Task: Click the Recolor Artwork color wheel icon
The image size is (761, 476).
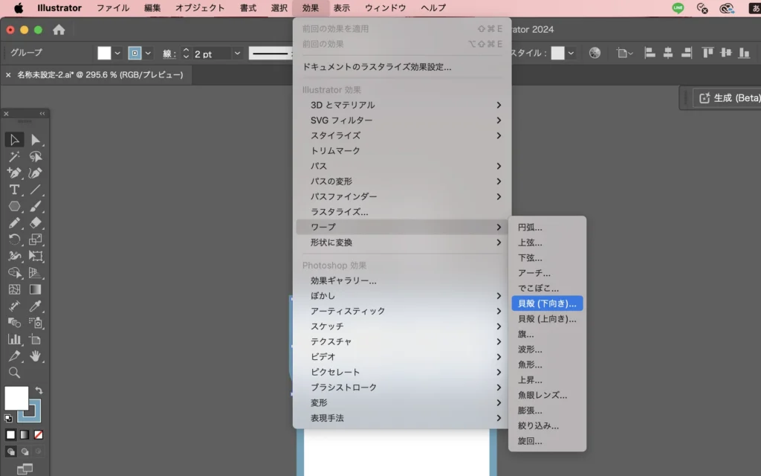Action: [x=595, y=53]
